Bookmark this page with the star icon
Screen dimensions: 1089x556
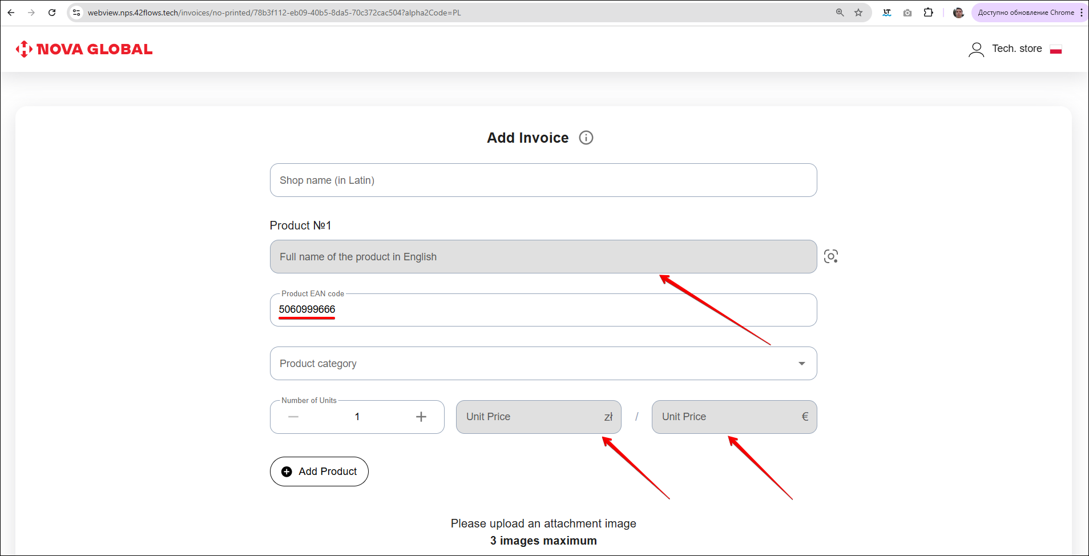(x=858, y=13)
